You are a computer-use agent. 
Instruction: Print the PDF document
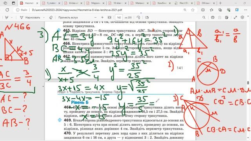pos(213,17)
